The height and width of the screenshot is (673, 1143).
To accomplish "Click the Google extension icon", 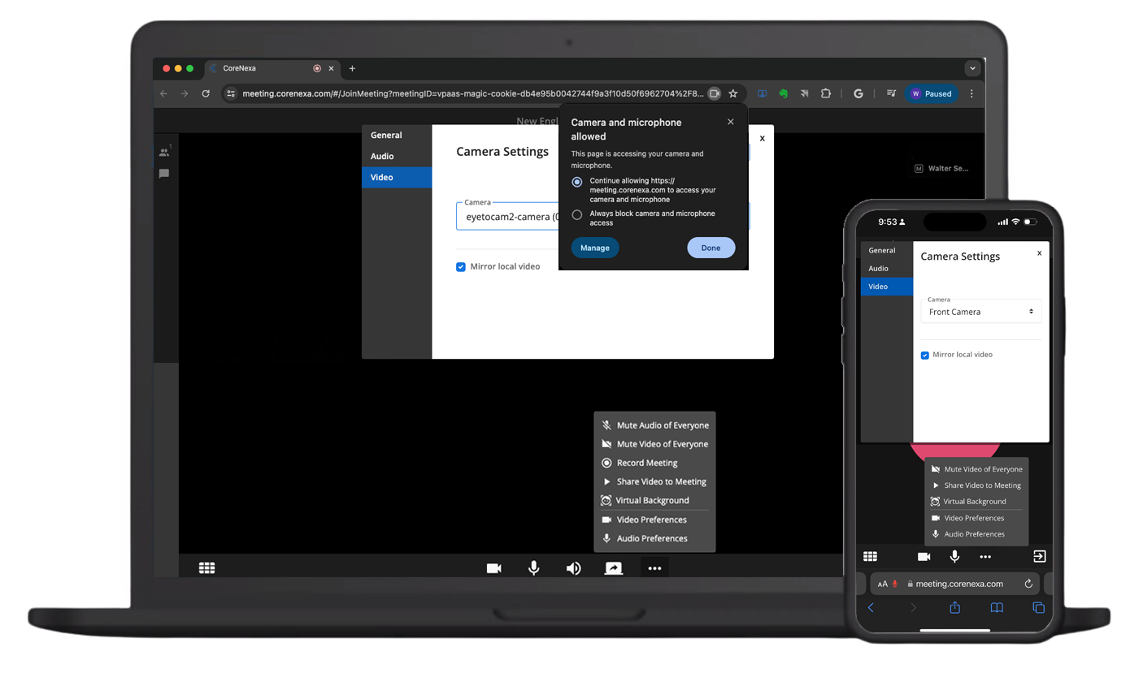I will coord(858,93).
